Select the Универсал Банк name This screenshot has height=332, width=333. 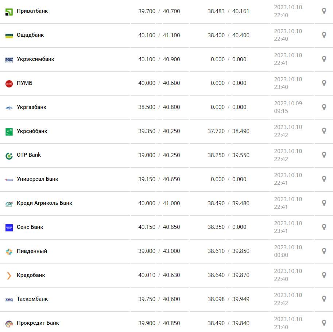point(38,179)
